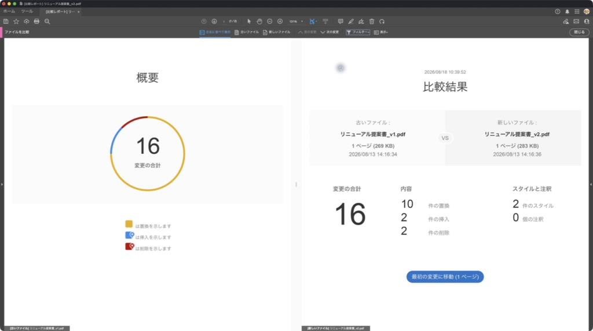Open the sign document tool
This screenshot has height=331, width=593.
tap(361, 21)
